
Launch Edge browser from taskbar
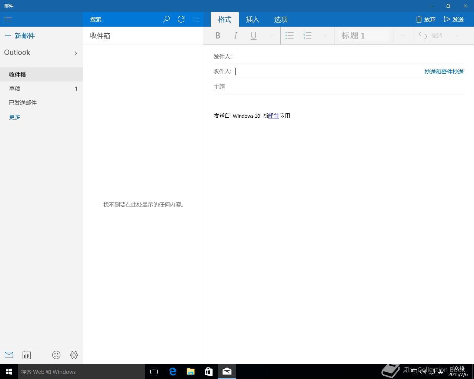coord(172,372)
